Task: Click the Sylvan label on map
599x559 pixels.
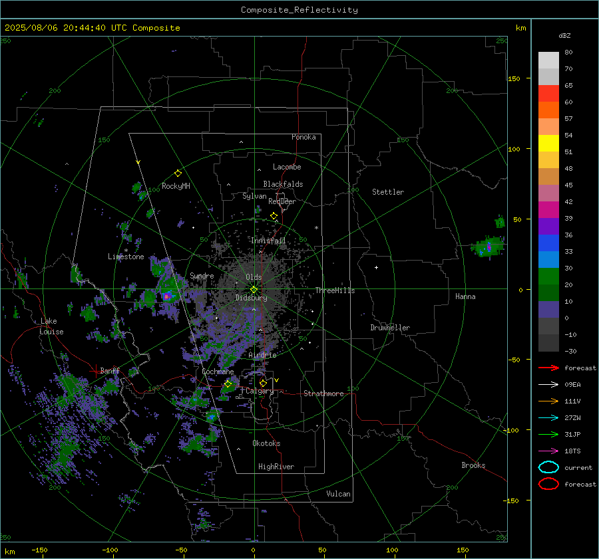Action: pyautogui.click(x=254, y=196)
